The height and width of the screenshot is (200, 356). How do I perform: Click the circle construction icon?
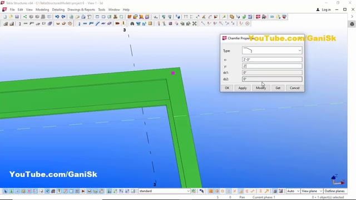(x=248, y=23)
